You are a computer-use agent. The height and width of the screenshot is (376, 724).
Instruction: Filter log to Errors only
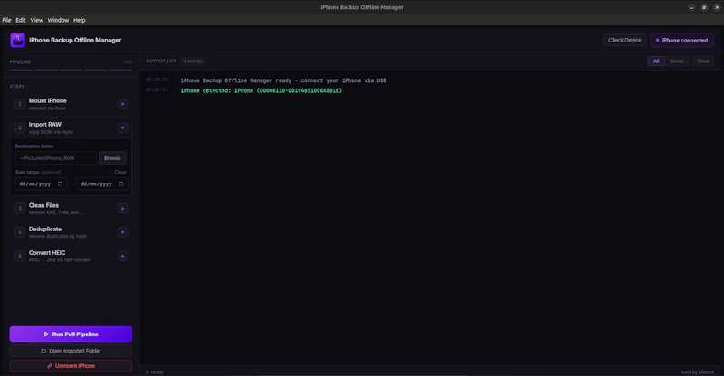676,61
